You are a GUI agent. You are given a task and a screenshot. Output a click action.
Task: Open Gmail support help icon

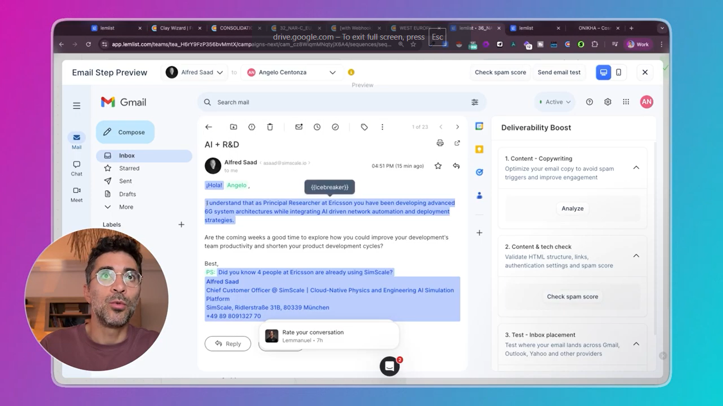(590, 102)
